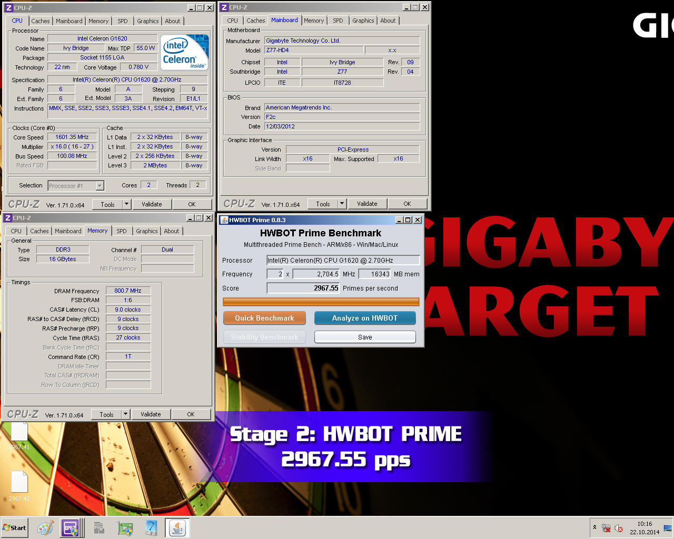Open the Paint palette icon in taskbar
The image size is (674, 539).
point(45,528)
